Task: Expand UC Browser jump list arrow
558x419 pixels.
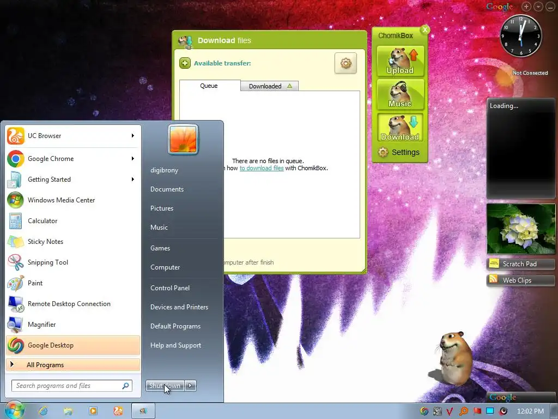Action: pyautogui.click(x=133, y=136)
